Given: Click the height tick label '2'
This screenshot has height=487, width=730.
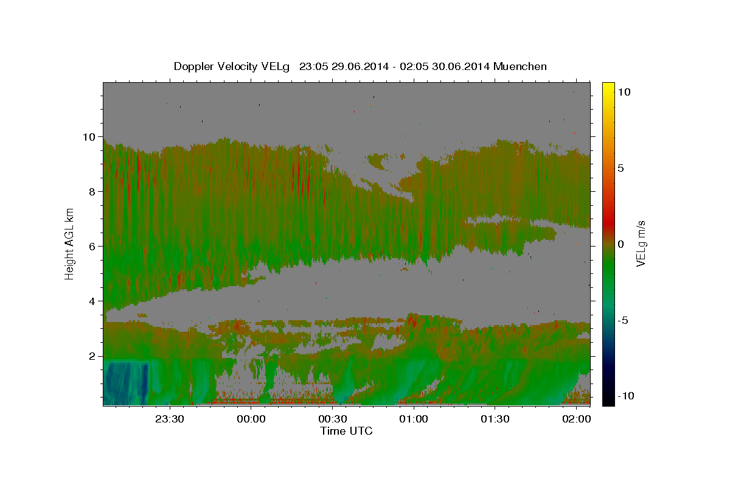Looking at the screenshot, I should click(x=92, y=356).
